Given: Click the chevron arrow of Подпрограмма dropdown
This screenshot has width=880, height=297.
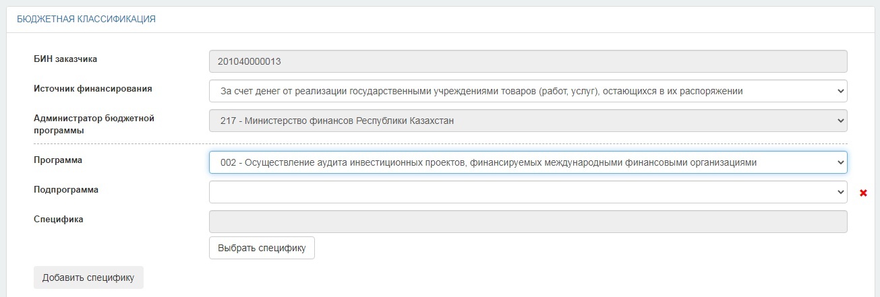Looking at the screenshot, I should pyautogui.click(x=840, y=192).
